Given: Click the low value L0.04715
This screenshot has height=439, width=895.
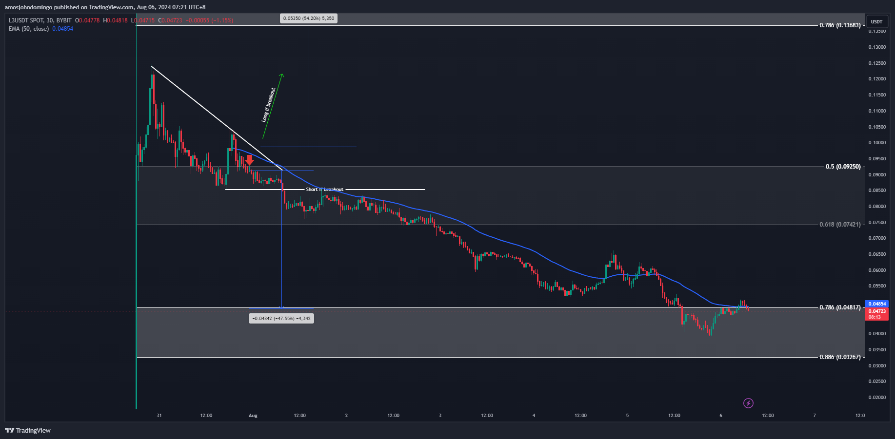Looking at the screenshot, I should tap(143, 20).
